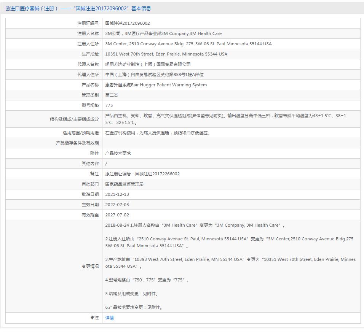The width and height of the screenshot is (364, 332).
Task: Click the approval date 2021-12-13
Action: coord(117,194)
